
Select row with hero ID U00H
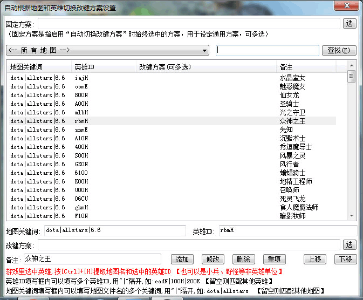coord(173,190)
